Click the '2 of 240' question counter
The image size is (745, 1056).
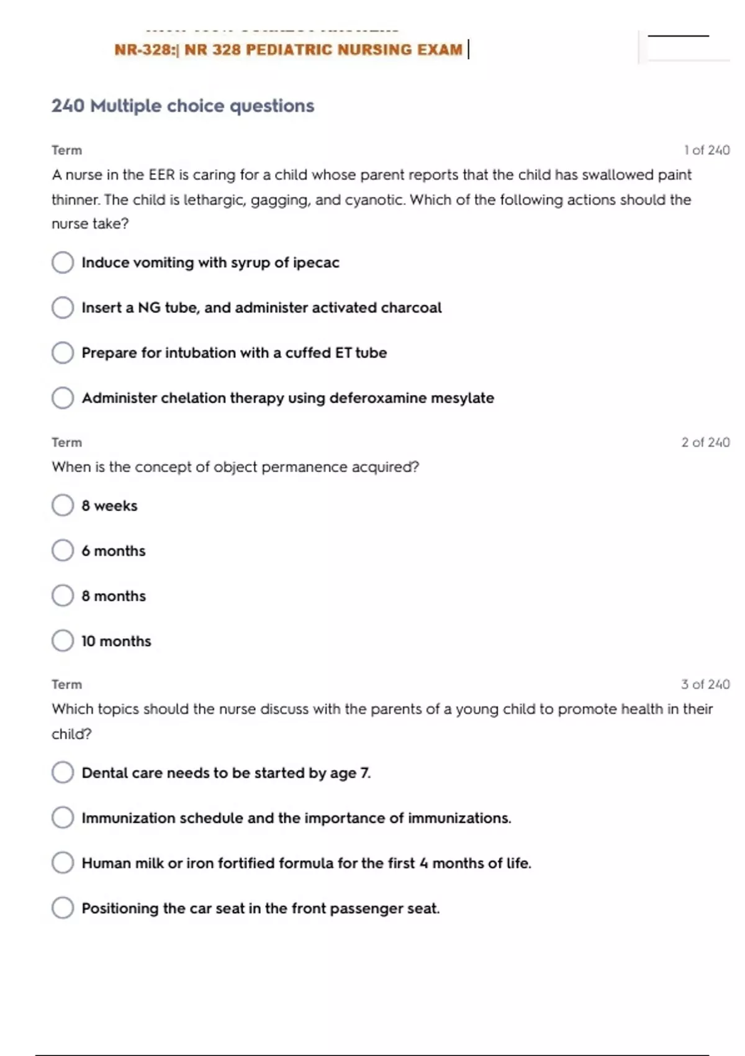click(x=705, y=442)
